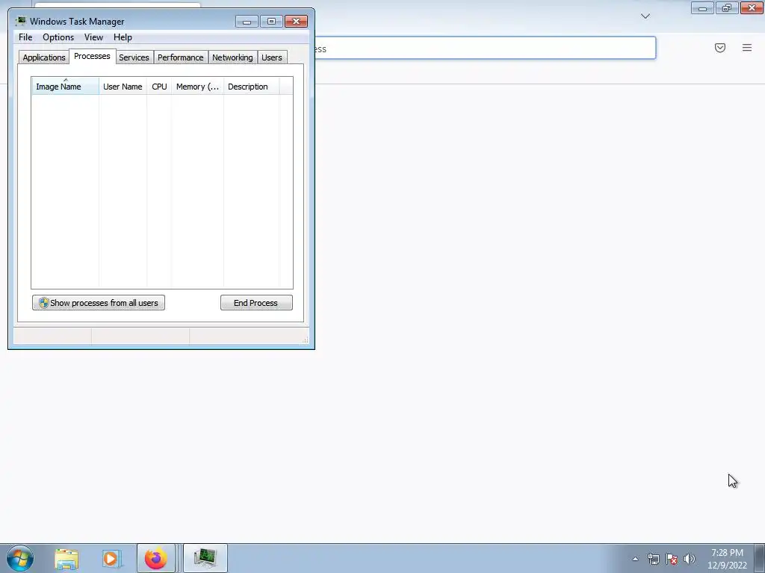The height and width of the screenshot is (573, 765).
Task: Sort processes by CPU column
Action: click(x=160, y=87)
